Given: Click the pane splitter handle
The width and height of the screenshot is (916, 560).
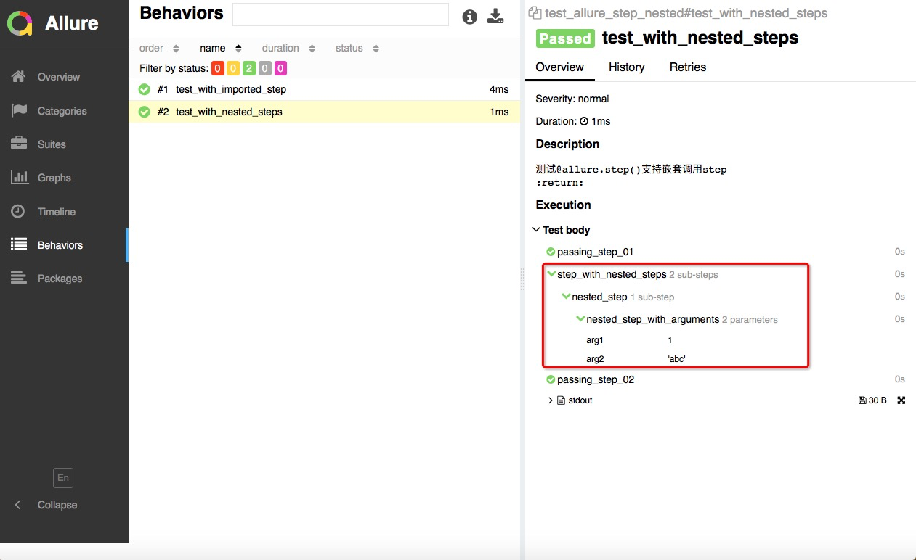Looking at the screenshot, I should point(522,279).
